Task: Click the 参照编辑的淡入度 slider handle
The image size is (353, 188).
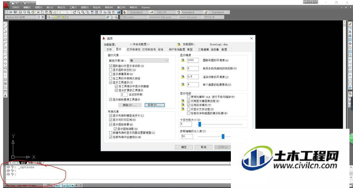Action: pos(223,136)
